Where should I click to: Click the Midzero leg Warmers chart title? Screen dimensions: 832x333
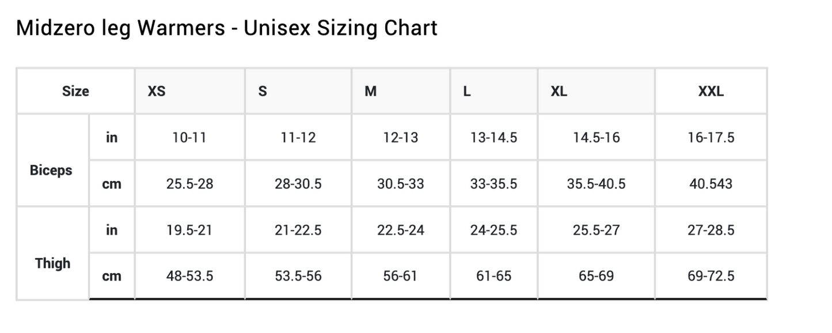click(226, 28)
